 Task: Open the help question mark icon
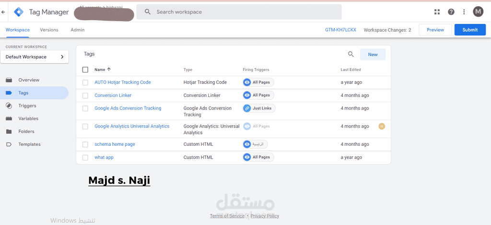(451, 12)
